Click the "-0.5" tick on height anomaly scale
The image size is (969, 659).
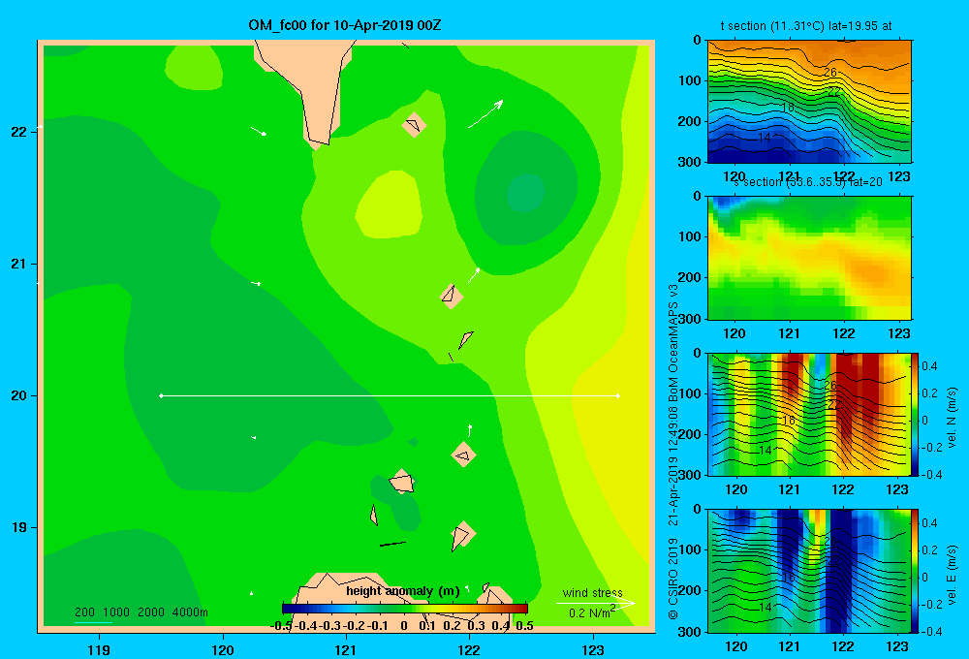(x=281, y=626)
